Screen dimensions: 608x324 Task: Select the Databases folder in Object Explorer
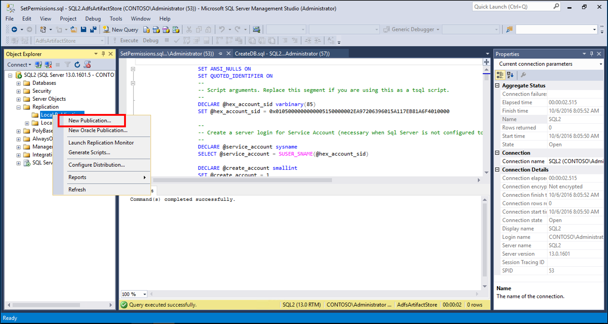pos(44,83)
